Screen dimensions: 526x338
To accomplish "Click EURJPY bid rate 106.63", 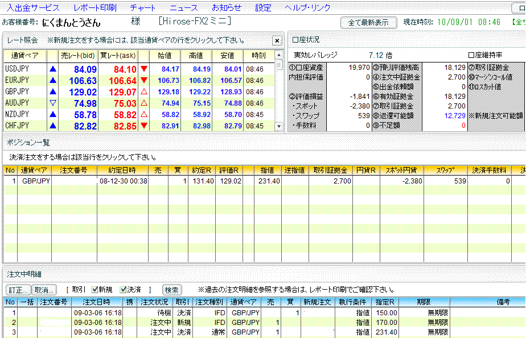I will pos(83,81).
